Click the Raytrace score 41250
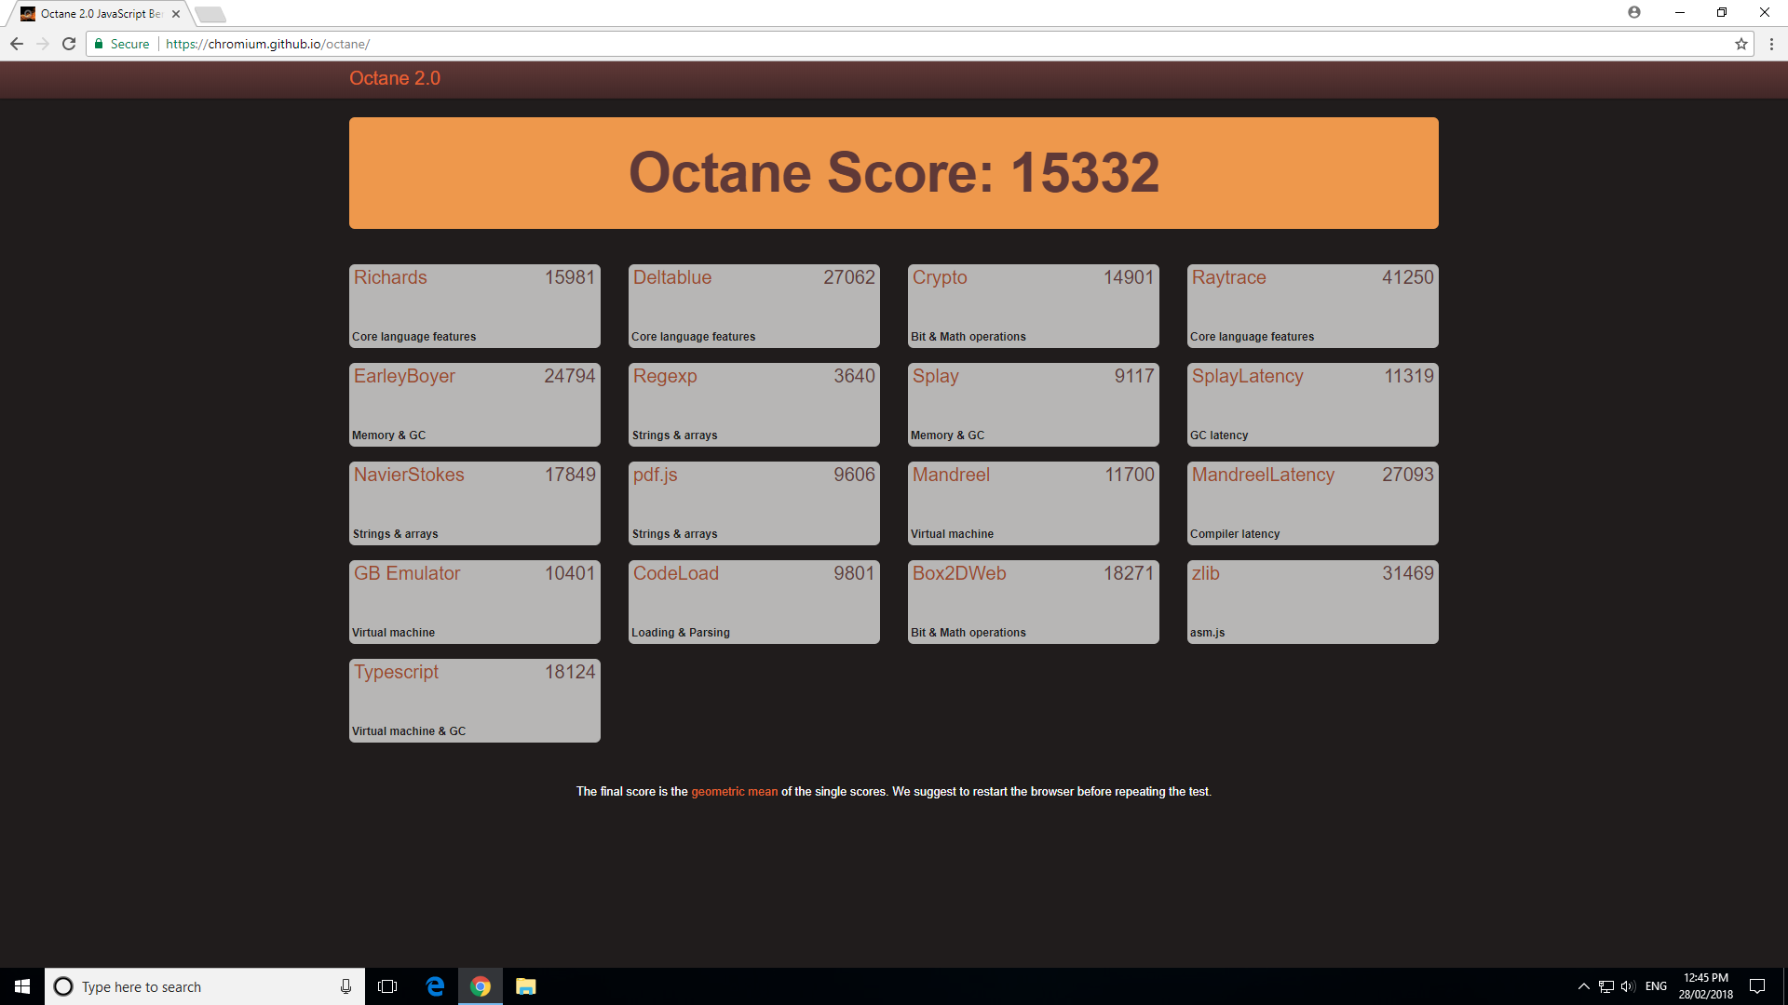Viewport: 1788px width, 1005px height. click(1408, 277)
